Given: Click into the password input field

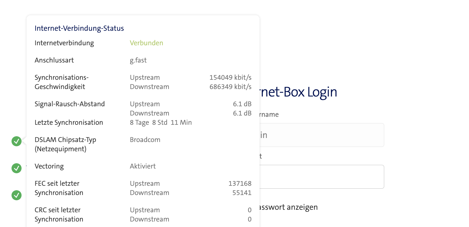Looking at the screenshot, I should click(x=321, y=177).
